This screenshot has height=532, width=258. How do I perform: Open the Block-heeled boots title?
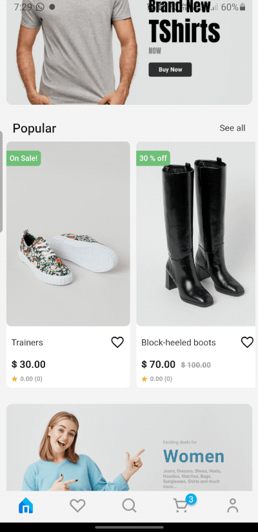click(x=179, y=343)
